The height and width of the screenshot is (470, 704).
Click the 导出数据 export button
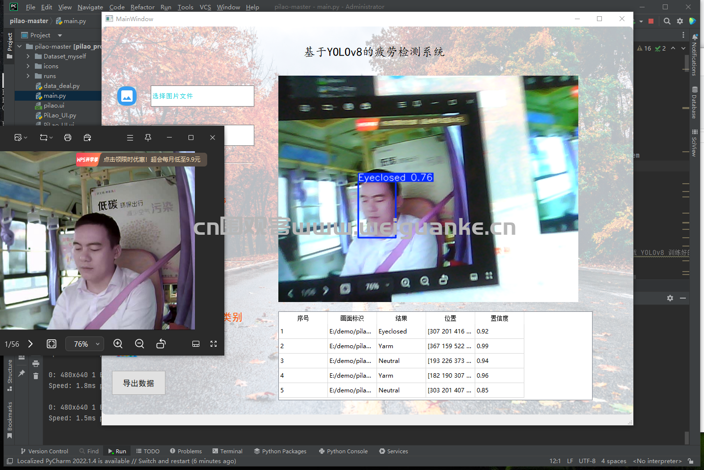tap(138, 383)
